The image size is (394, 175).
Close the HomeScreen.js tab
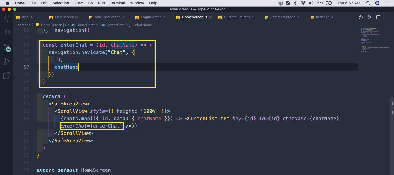pos(210,17)
